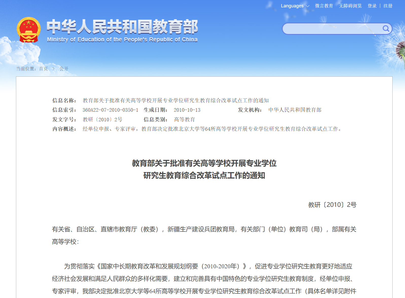The height and width of the screenshot is (298, 405).
Task: Click 注册 to register
Action: 388,6
